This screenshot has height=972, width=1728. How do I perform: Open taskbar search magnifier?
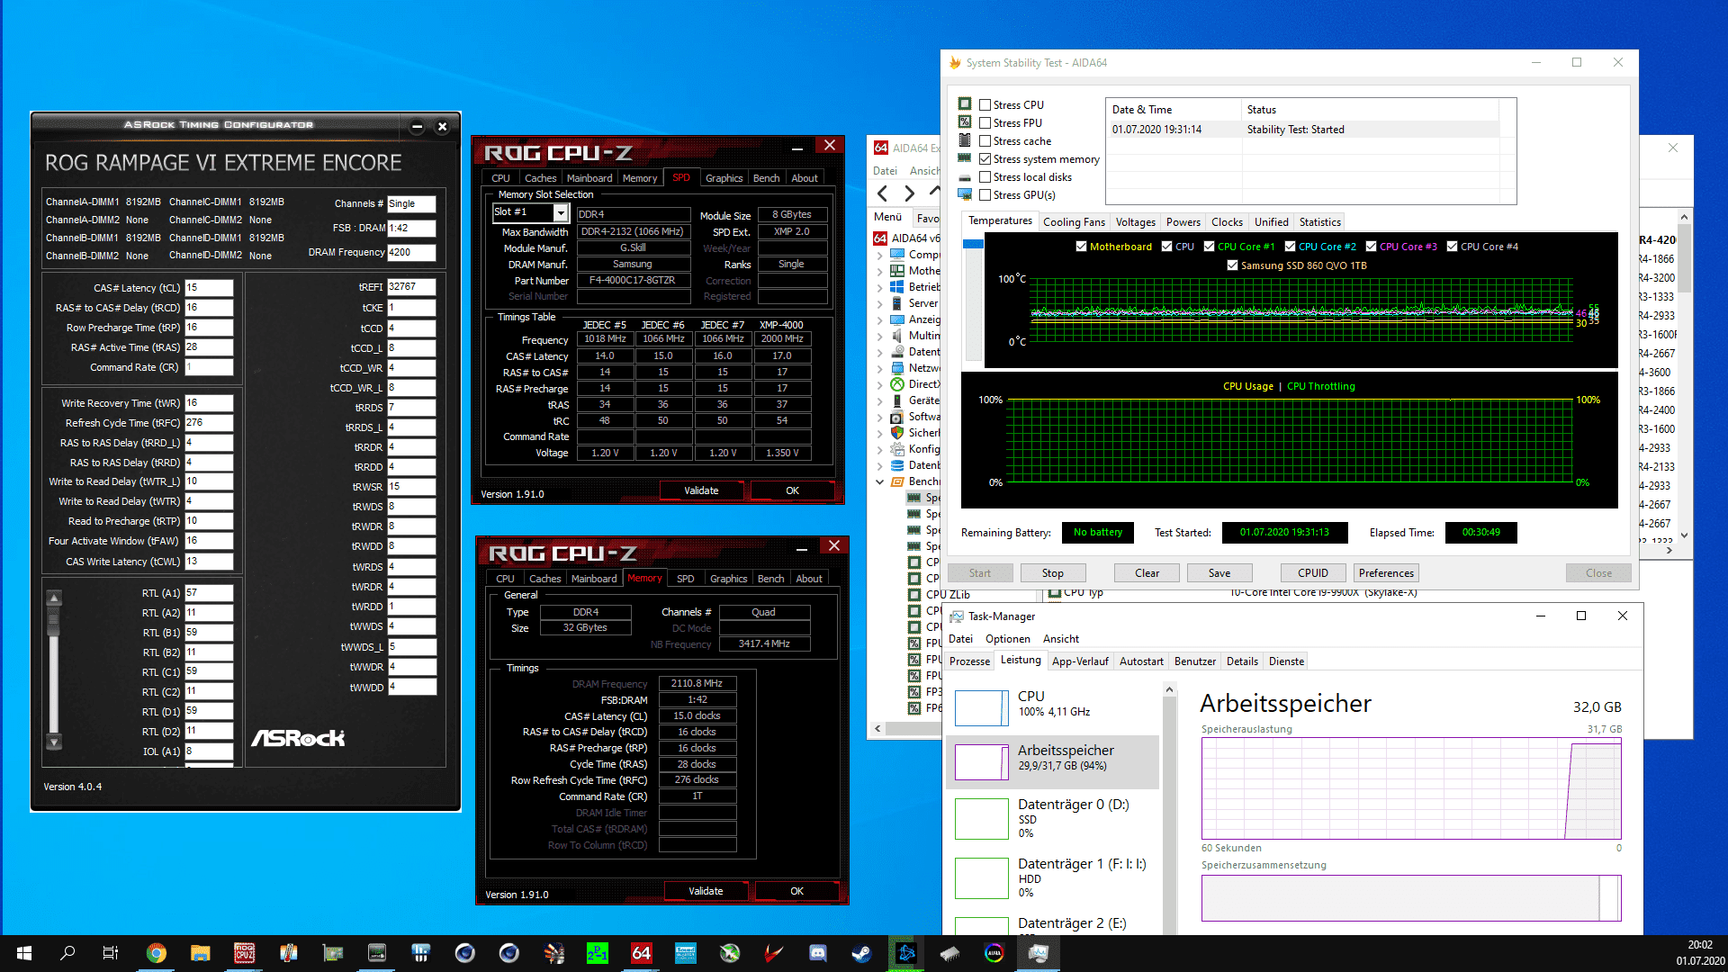coord(67,953)
